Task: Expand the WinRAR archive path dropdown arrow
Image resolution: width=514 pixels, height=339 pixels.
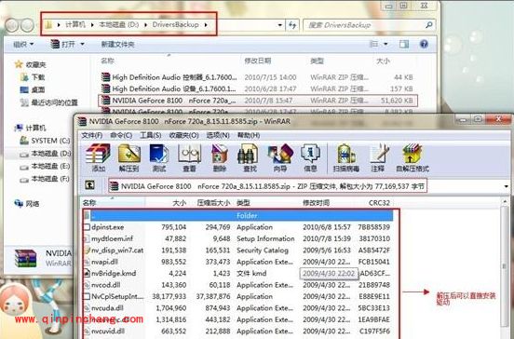Action: (506, 186)
